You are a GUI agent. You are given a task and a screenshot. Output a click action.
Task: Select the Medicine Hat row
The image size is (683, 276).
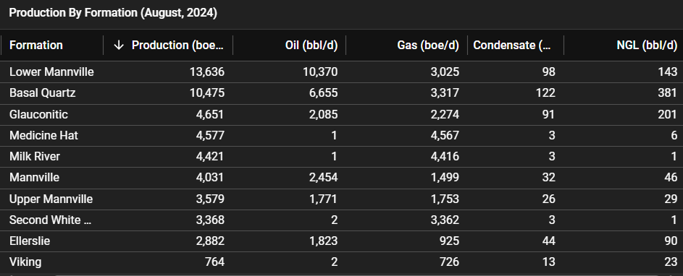[342, 136]
